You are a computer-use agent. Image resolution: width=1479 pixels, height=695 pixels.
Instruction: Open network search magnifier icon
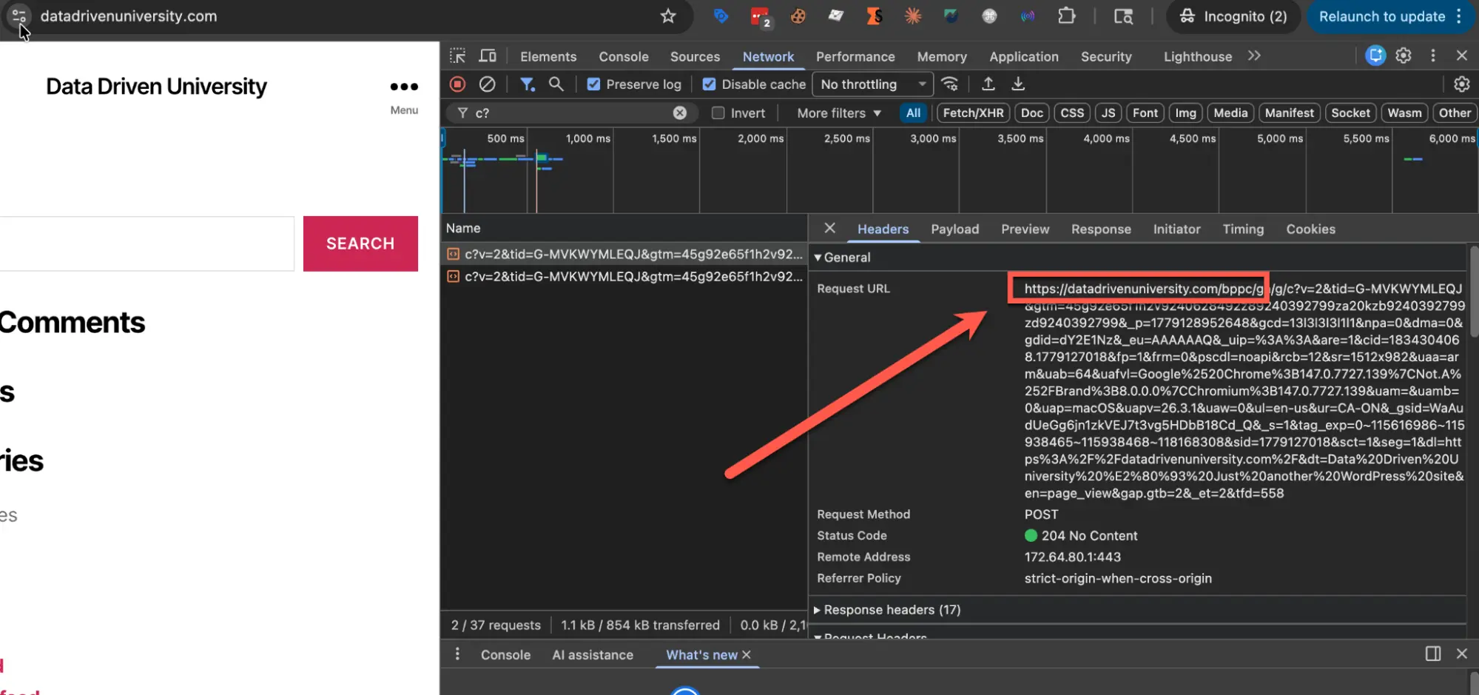coord(556,84)
